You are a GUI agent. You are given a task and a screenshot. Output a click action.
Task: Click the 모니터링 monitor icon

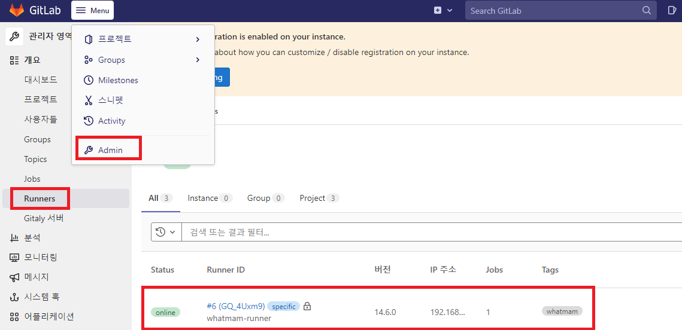14,258
